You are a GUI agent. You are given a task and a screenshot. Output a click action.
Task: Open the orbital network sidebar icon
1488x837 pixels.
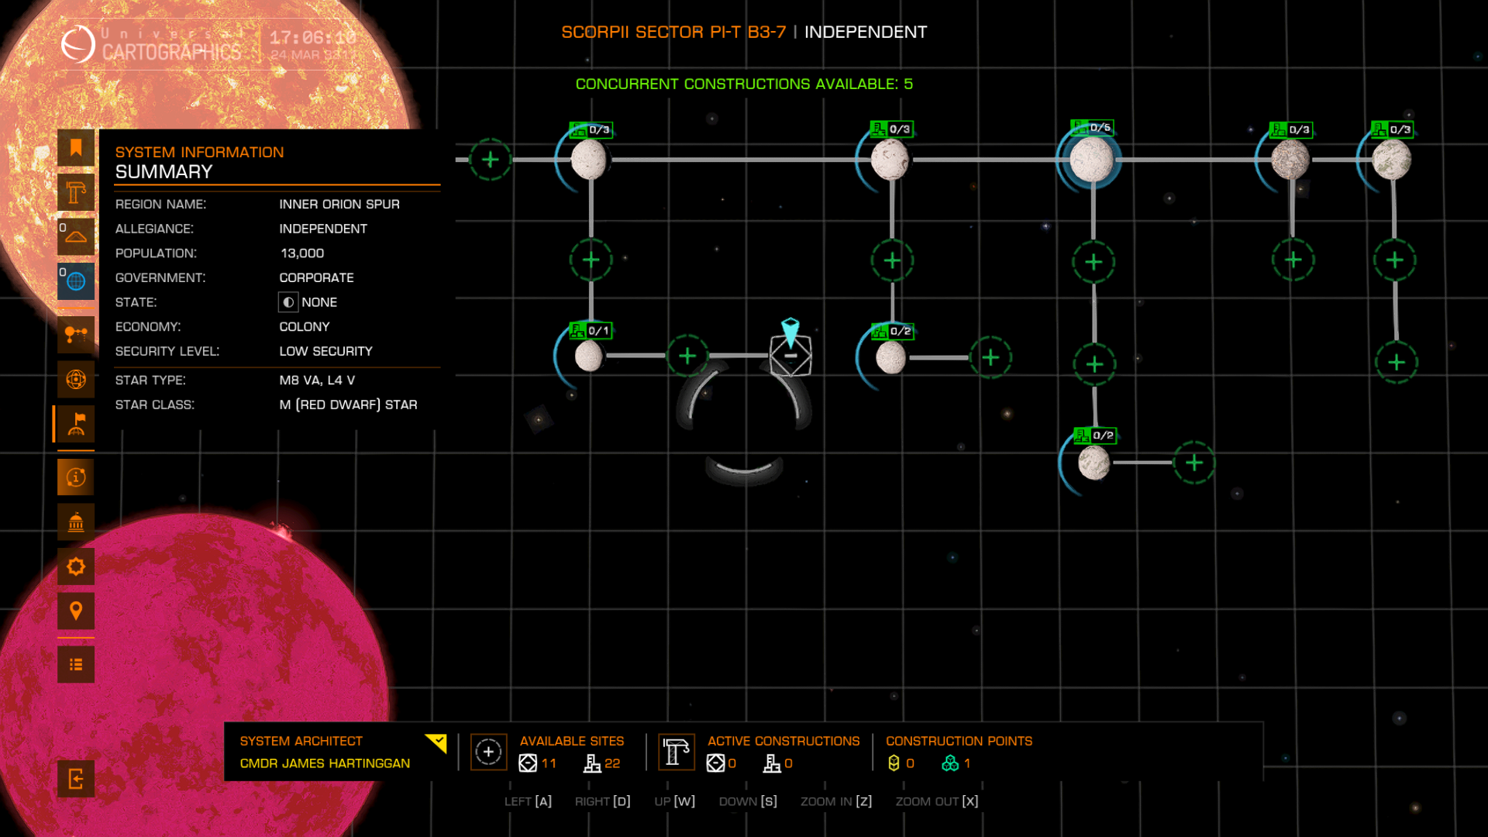76,335
